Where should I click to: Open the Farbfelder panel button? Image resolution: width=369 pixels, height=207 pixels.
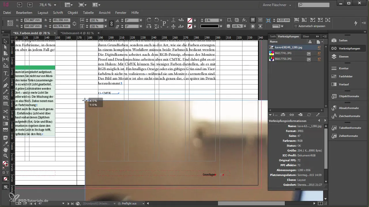click(348, 76)
